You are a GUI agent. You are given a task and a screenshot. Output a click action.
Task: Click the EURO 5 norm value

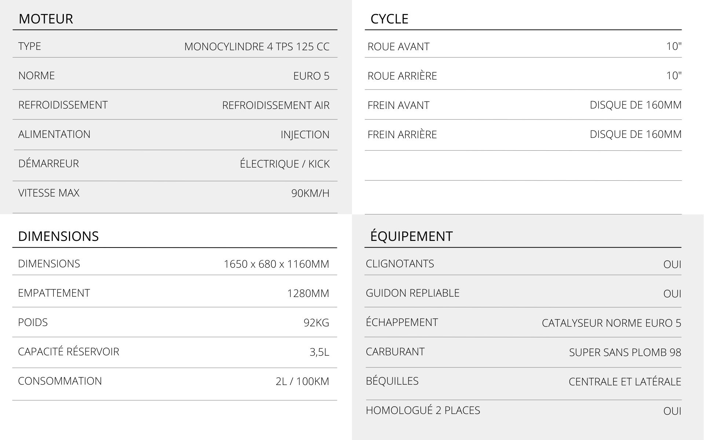[x=311, y=76]
